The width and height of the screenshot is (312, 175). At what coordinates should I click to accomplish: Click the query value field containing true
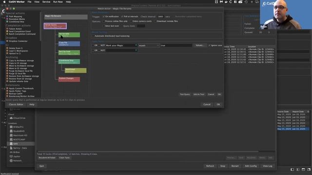click(x=176, y=45)
